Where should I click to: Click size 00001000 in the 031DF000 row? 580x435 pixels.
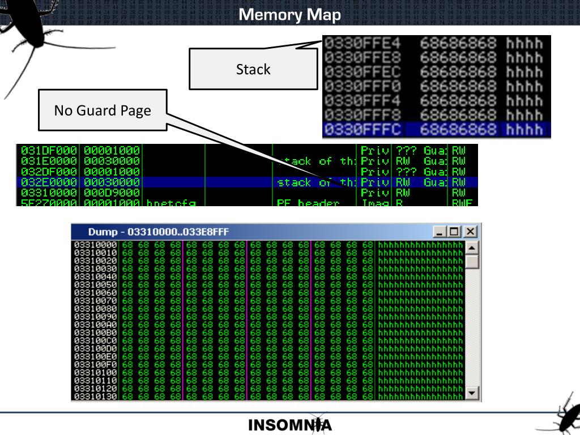112,151
